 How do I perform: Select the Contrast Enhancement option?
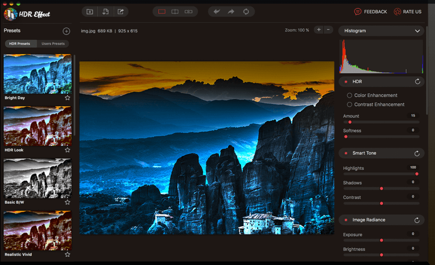pos(349,104)
